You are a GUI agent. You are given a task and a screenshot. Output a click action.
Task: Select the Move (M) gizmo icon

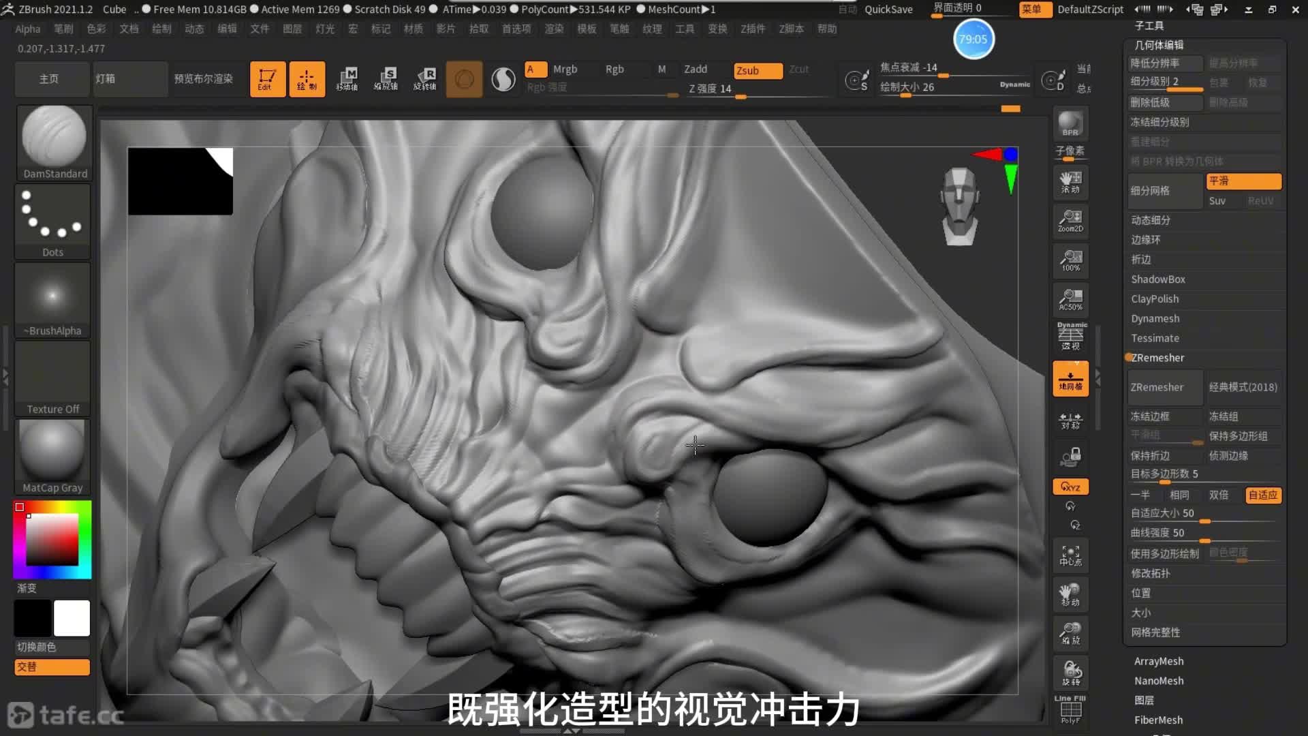pyautogui.click(x=347, y=79)
